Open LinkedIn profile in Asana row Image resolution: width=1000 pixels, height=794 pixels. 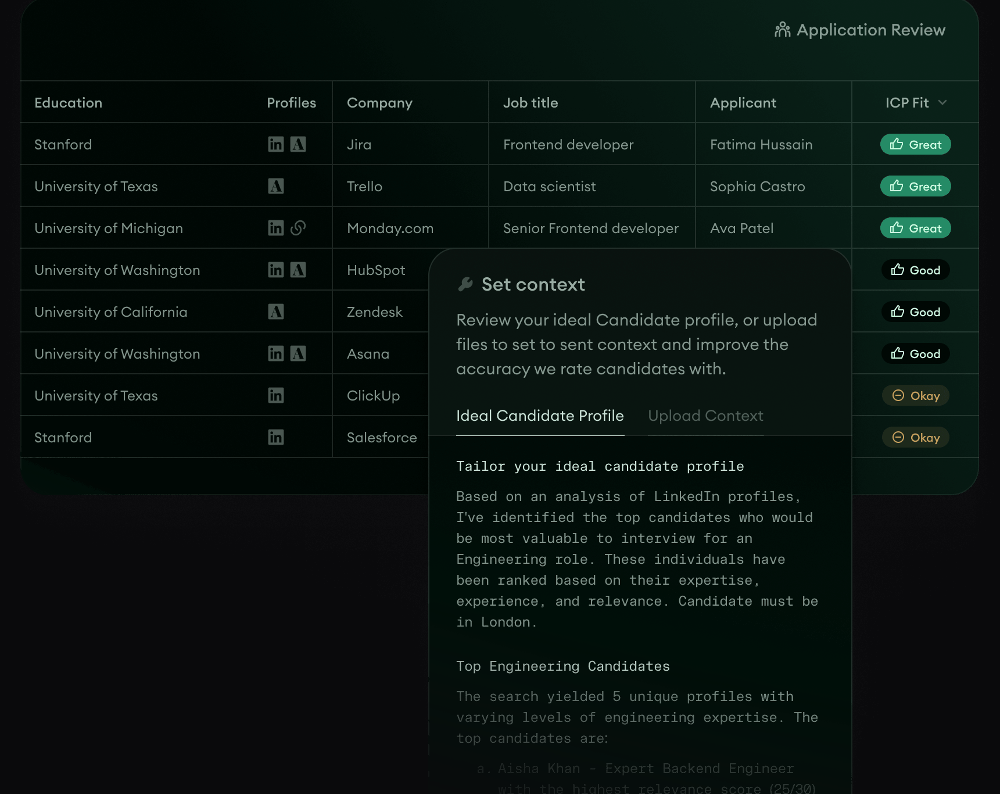276,353
